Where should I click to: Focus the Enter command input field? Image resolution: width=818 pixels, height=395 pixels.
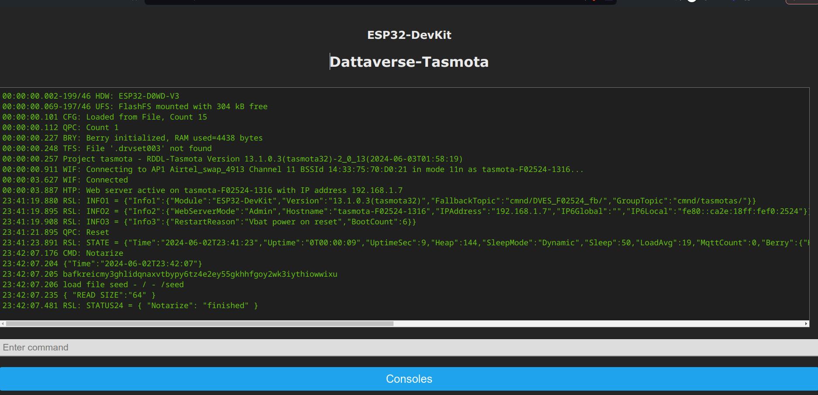pos(409,347)
